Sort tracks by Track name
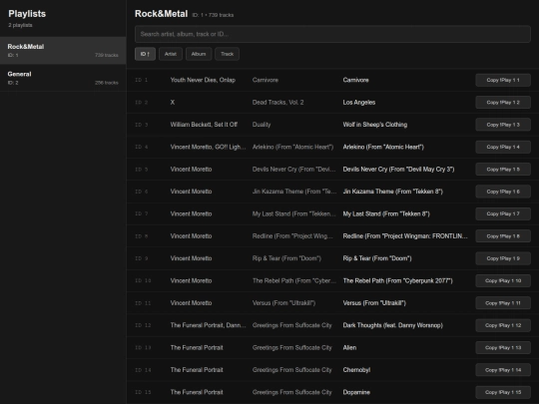The height and width of the screenshot is (404, 539). pyautogui.click(x=227, y=54)
